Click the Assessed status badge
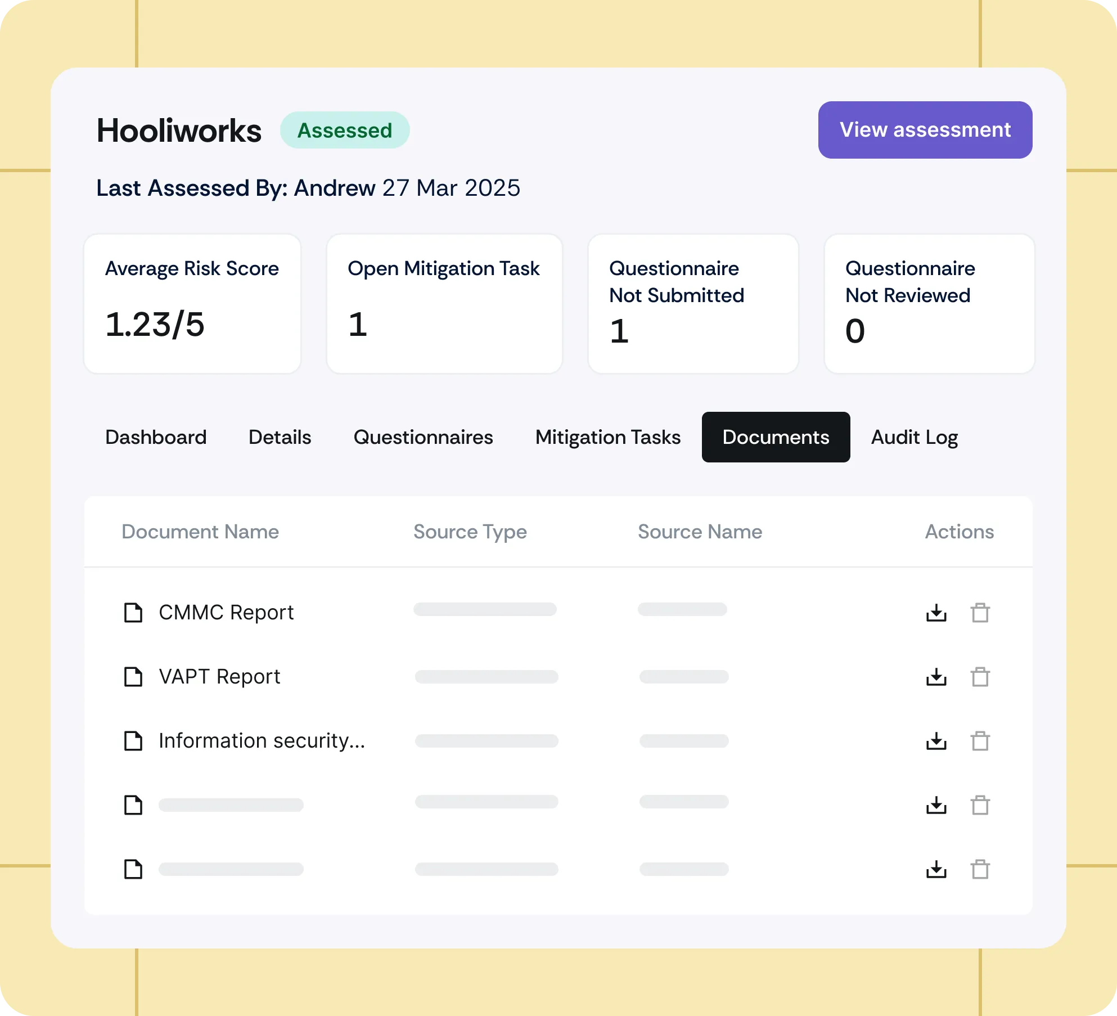Screen dimensions: 1117x1016 [x=344, y=130]
